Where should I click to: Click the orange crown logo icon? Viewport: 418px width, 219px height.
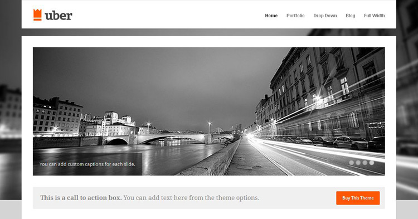click(37, 15)
